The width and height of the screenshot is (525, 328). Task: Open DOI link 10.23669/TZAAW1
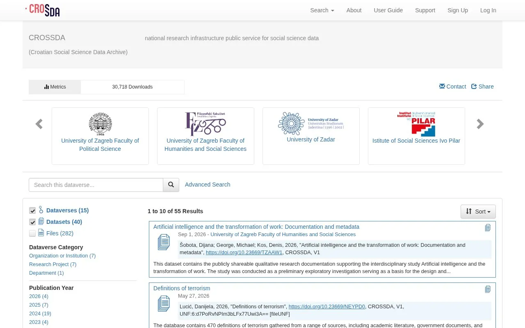(244, 253)
